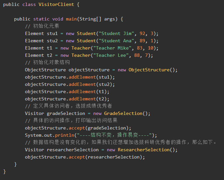Image resolution: width=224 pixels, height=180 pixels.
Task: Click addElement in the t2 line
Action: (x=82, y=99)
